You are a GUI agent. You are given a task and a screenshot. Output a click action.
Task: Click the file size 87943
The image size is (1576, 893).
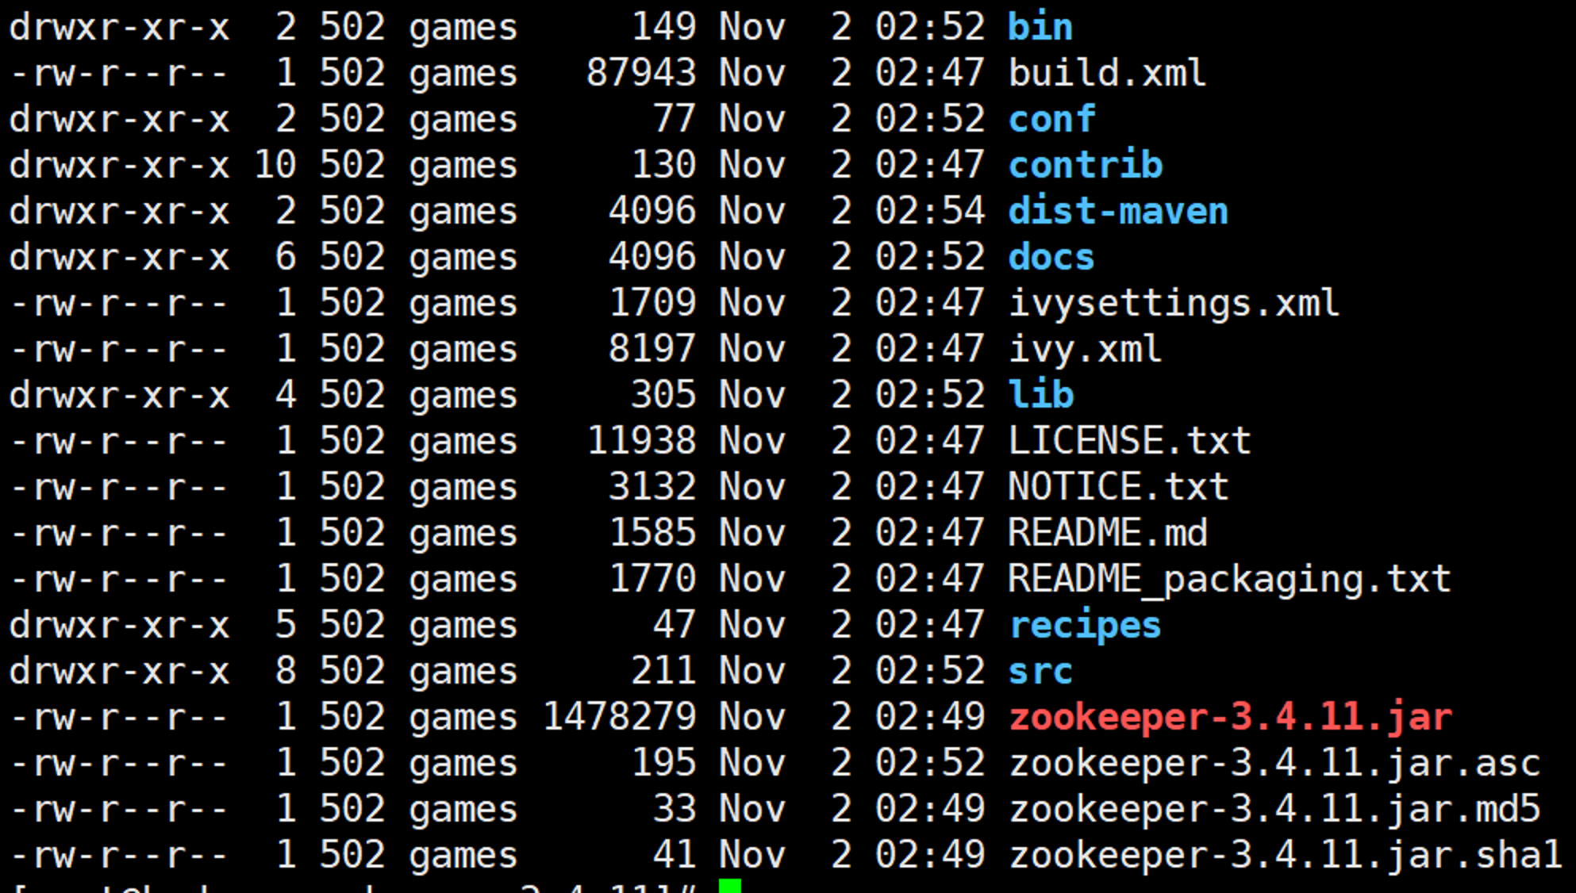click(x=641, y=73)
